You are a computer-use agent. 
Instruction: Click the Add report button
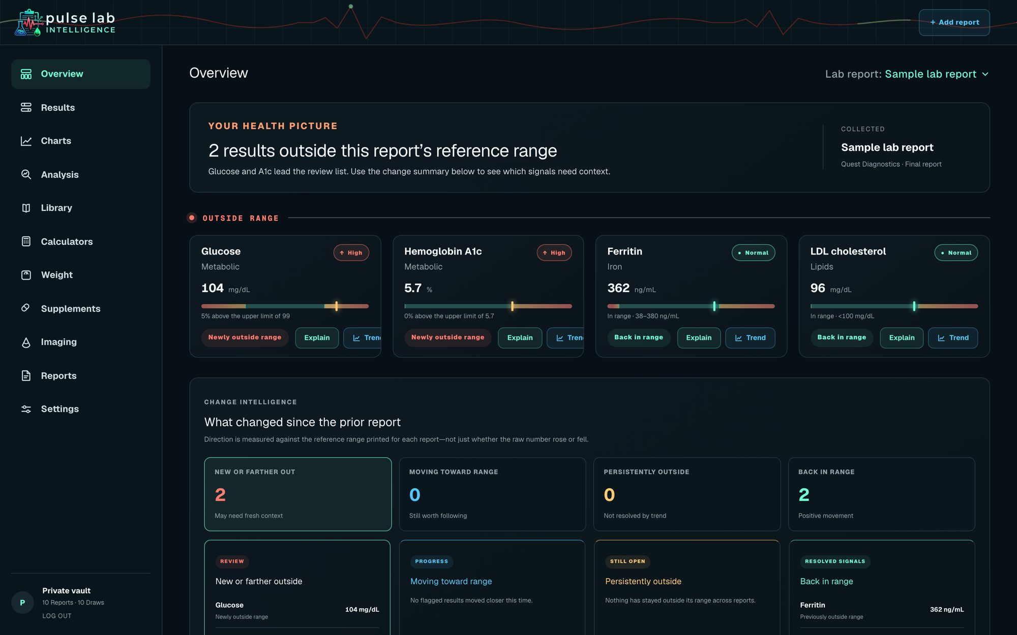954,22
